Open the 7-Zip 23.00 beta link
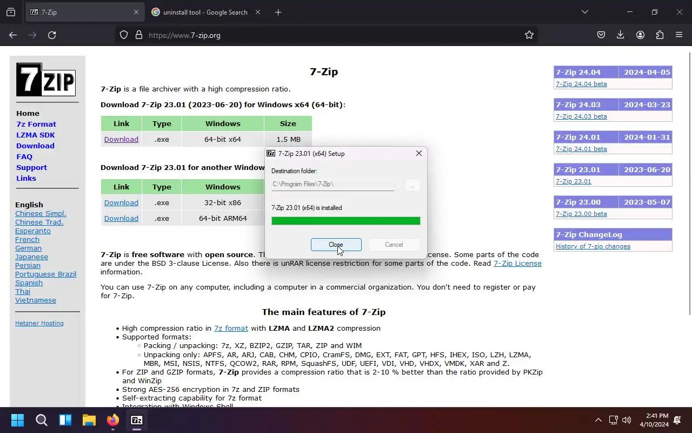 coord(581,214)
